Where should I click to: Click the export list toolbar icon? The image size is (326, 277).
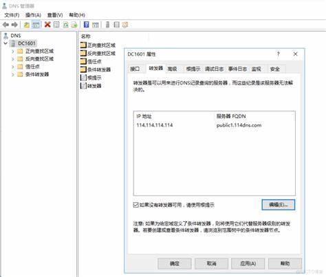(x=74, y=25)
